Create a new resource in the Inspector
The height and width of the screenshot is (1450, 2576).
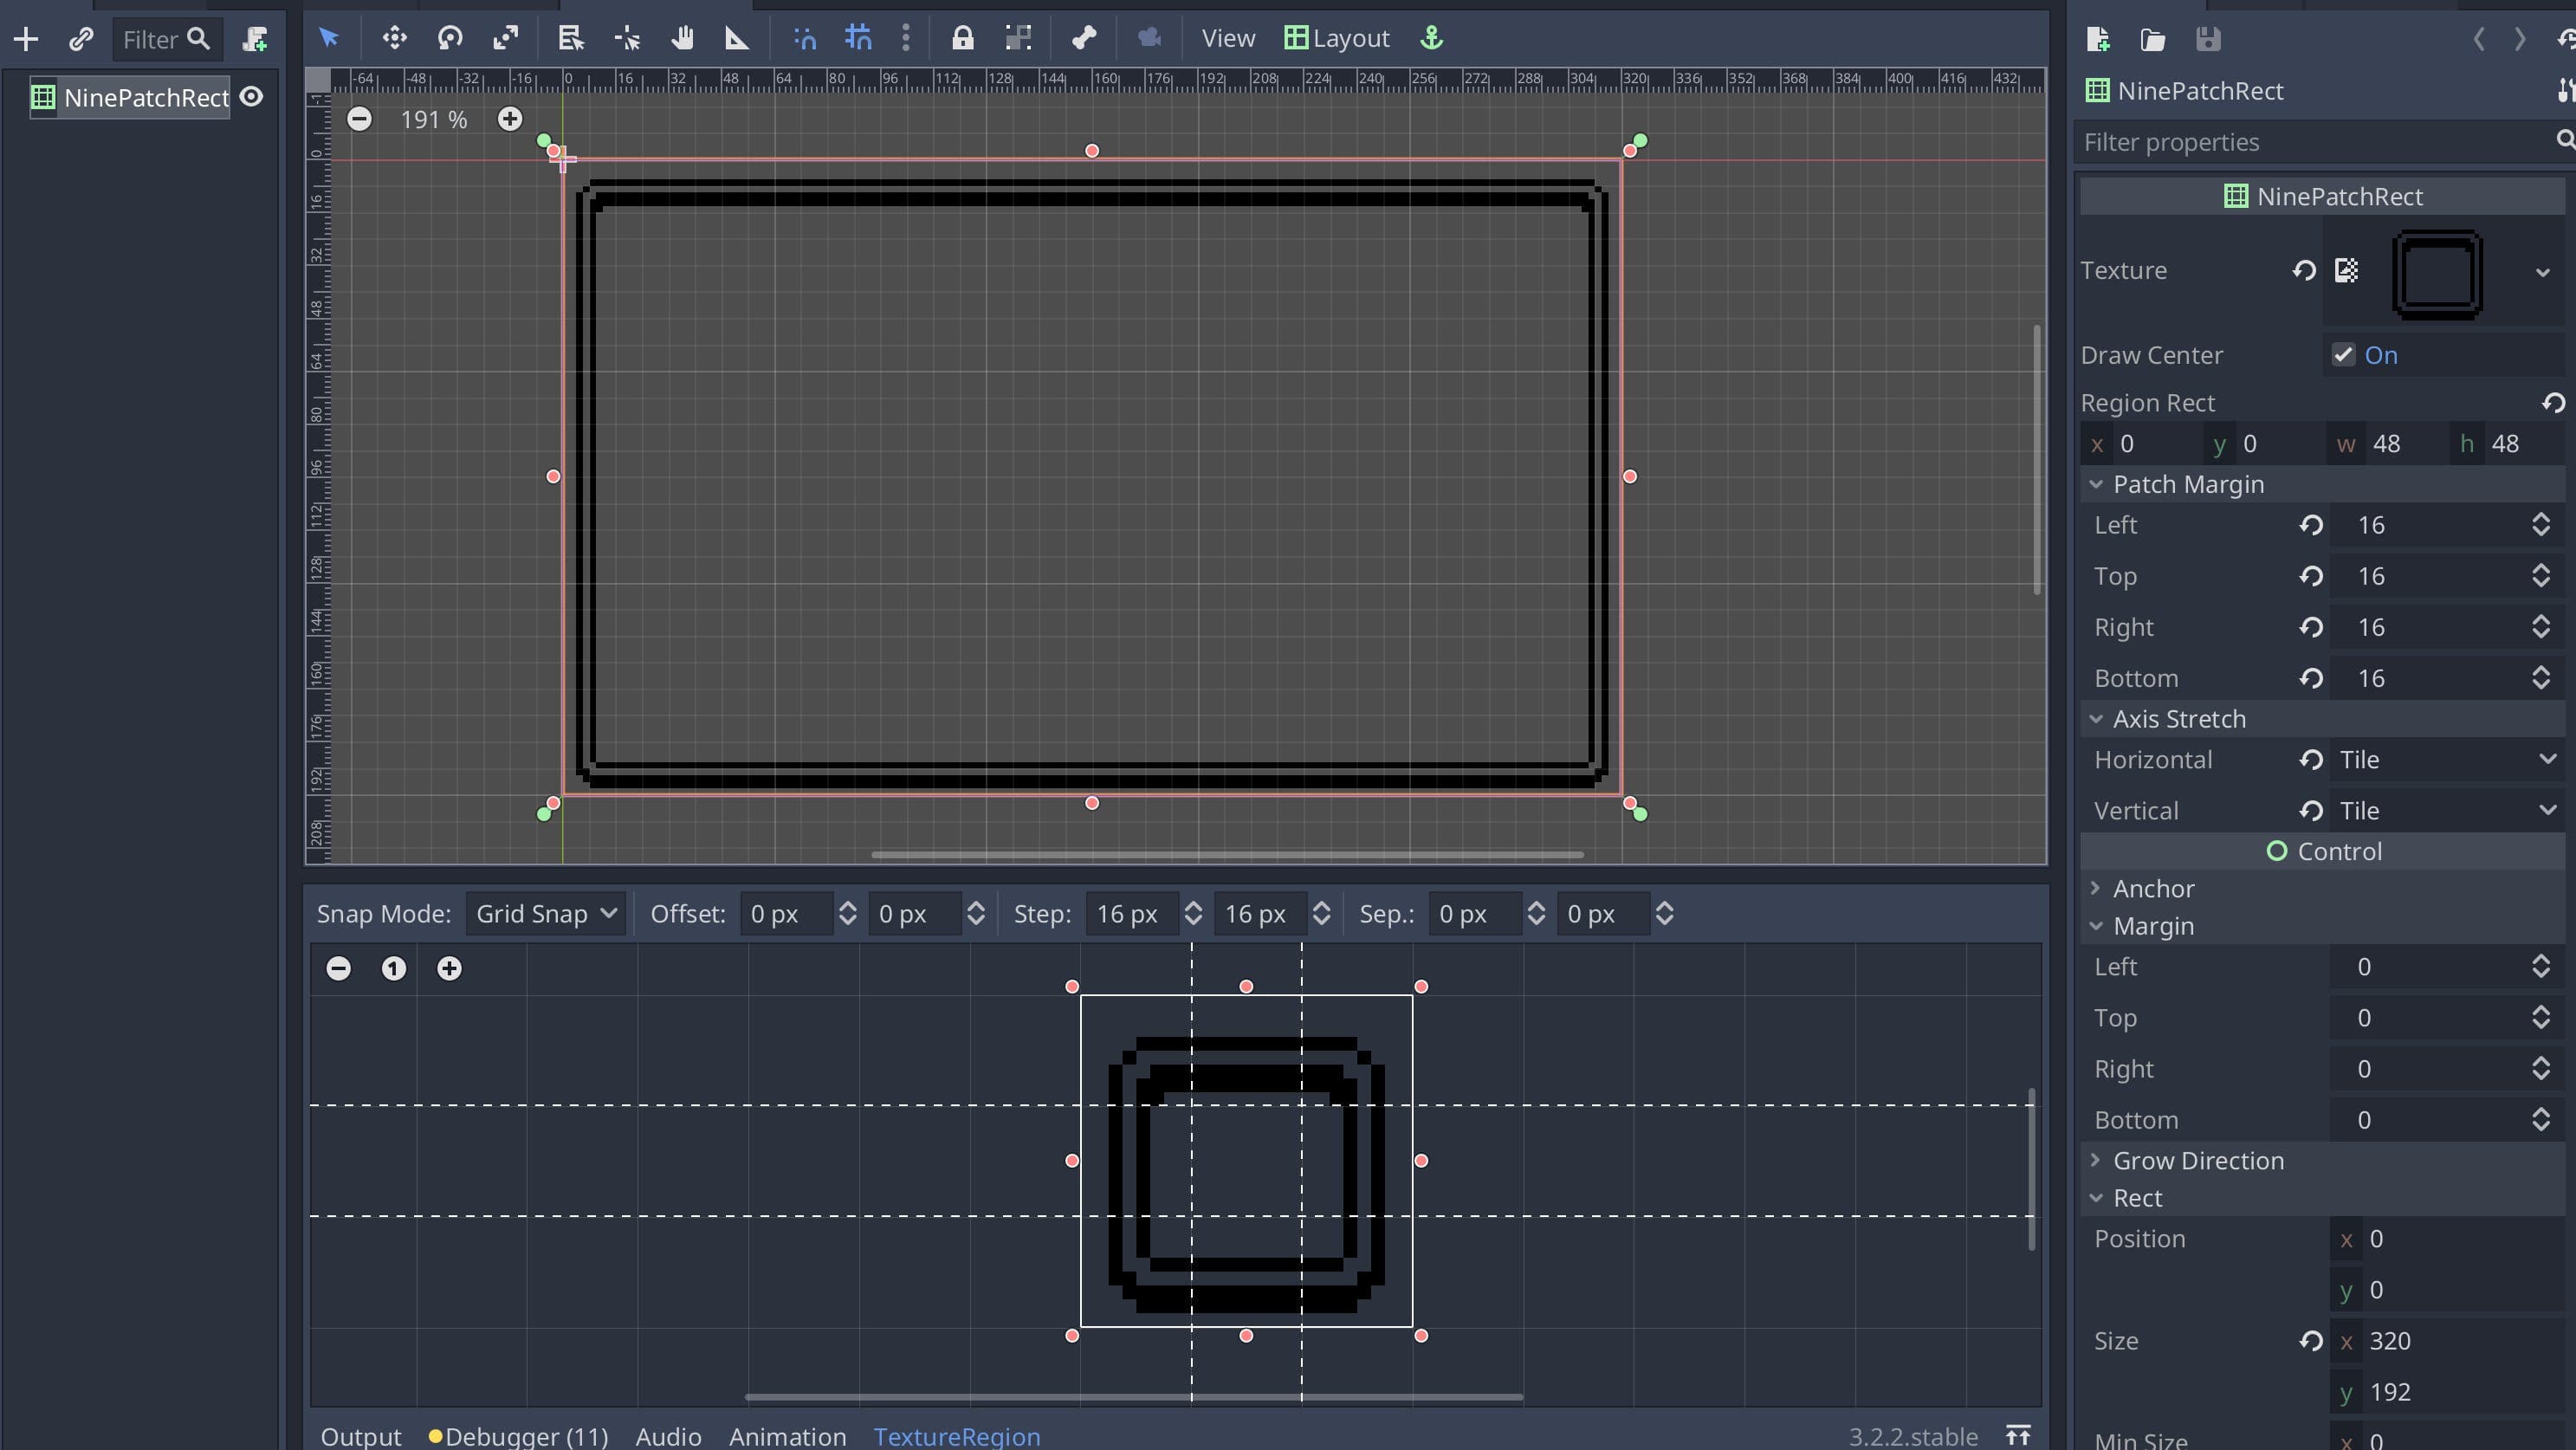2098,40
